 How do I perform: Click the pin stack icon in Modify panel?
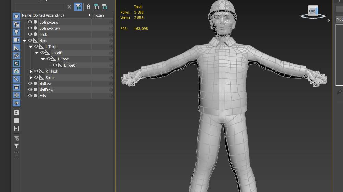click(x=339, y=92)
